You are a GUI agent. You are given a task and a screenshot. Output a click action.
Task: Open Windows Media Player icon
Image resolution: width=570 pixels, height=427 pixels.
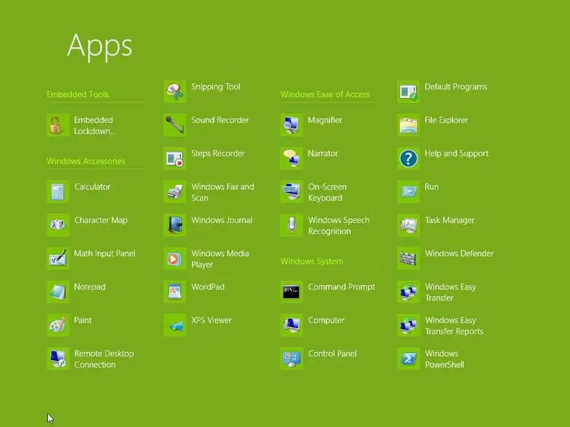tap(175, 259)
